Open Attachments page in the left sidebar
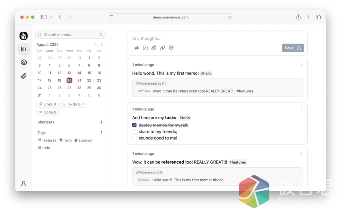This screenshot has width=341, height=211. (x=24, y=76)
